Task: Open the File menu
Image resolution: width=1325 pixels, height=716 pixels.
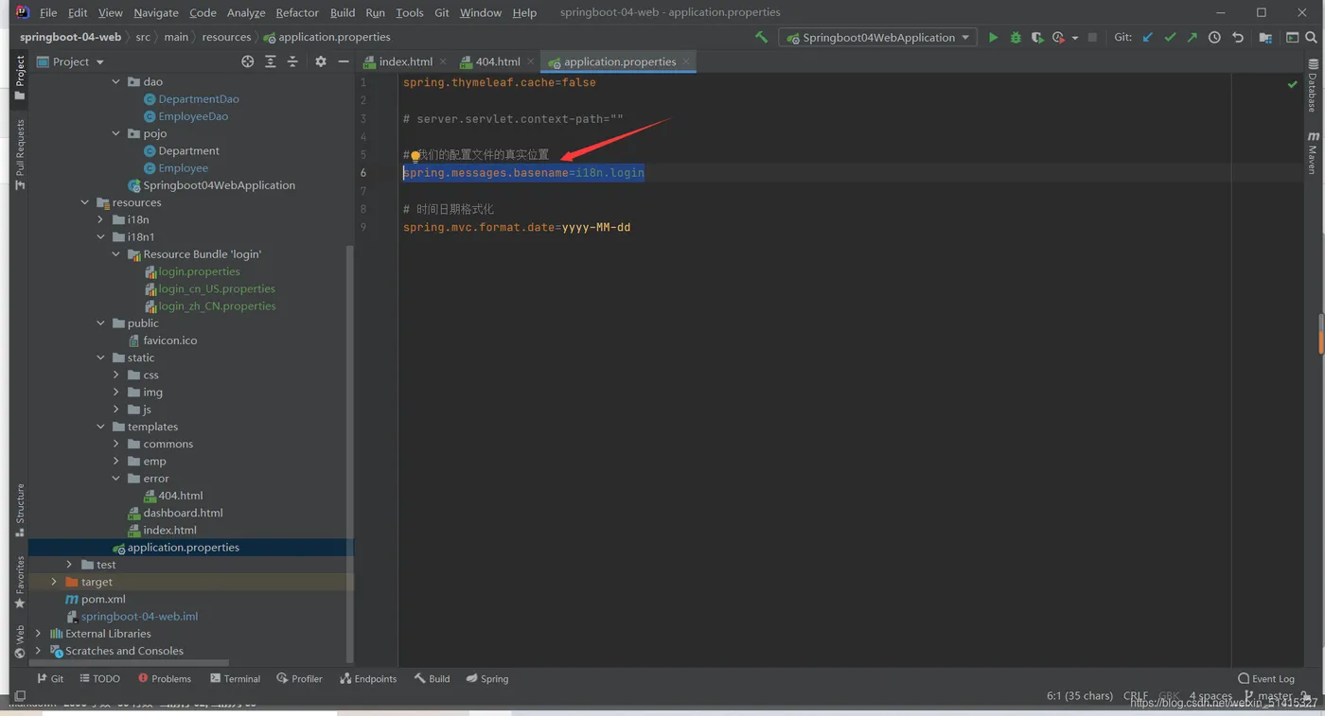Action: pos(48,12)
